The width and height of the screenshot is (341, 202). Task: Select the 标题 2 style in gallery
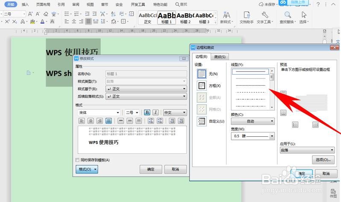185,18
